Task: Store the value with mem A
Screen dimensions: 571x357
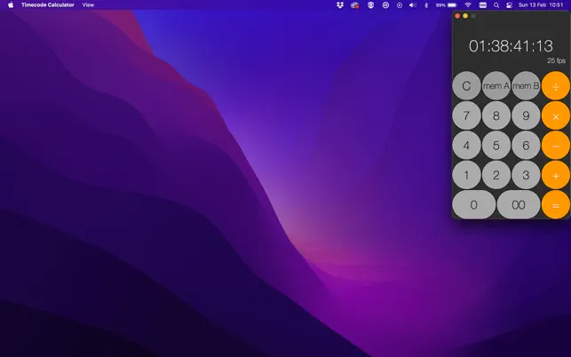Action: point(496,86)
